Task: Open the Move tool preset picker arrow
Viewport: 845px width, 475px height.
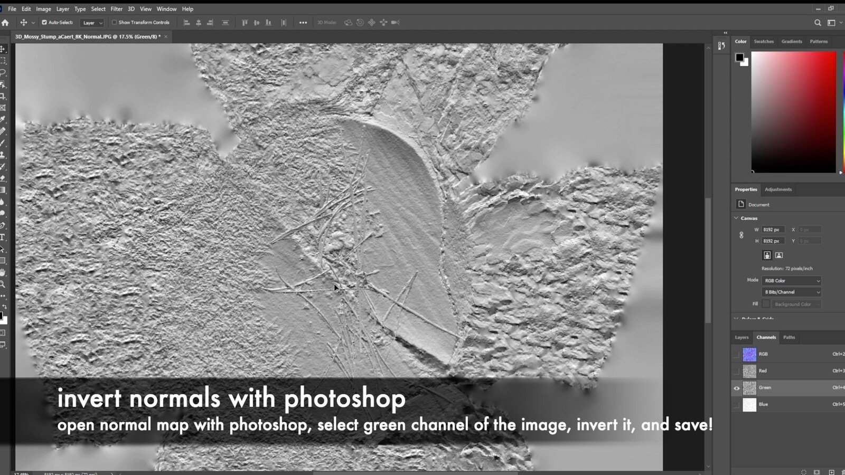Action: (33, 23)
